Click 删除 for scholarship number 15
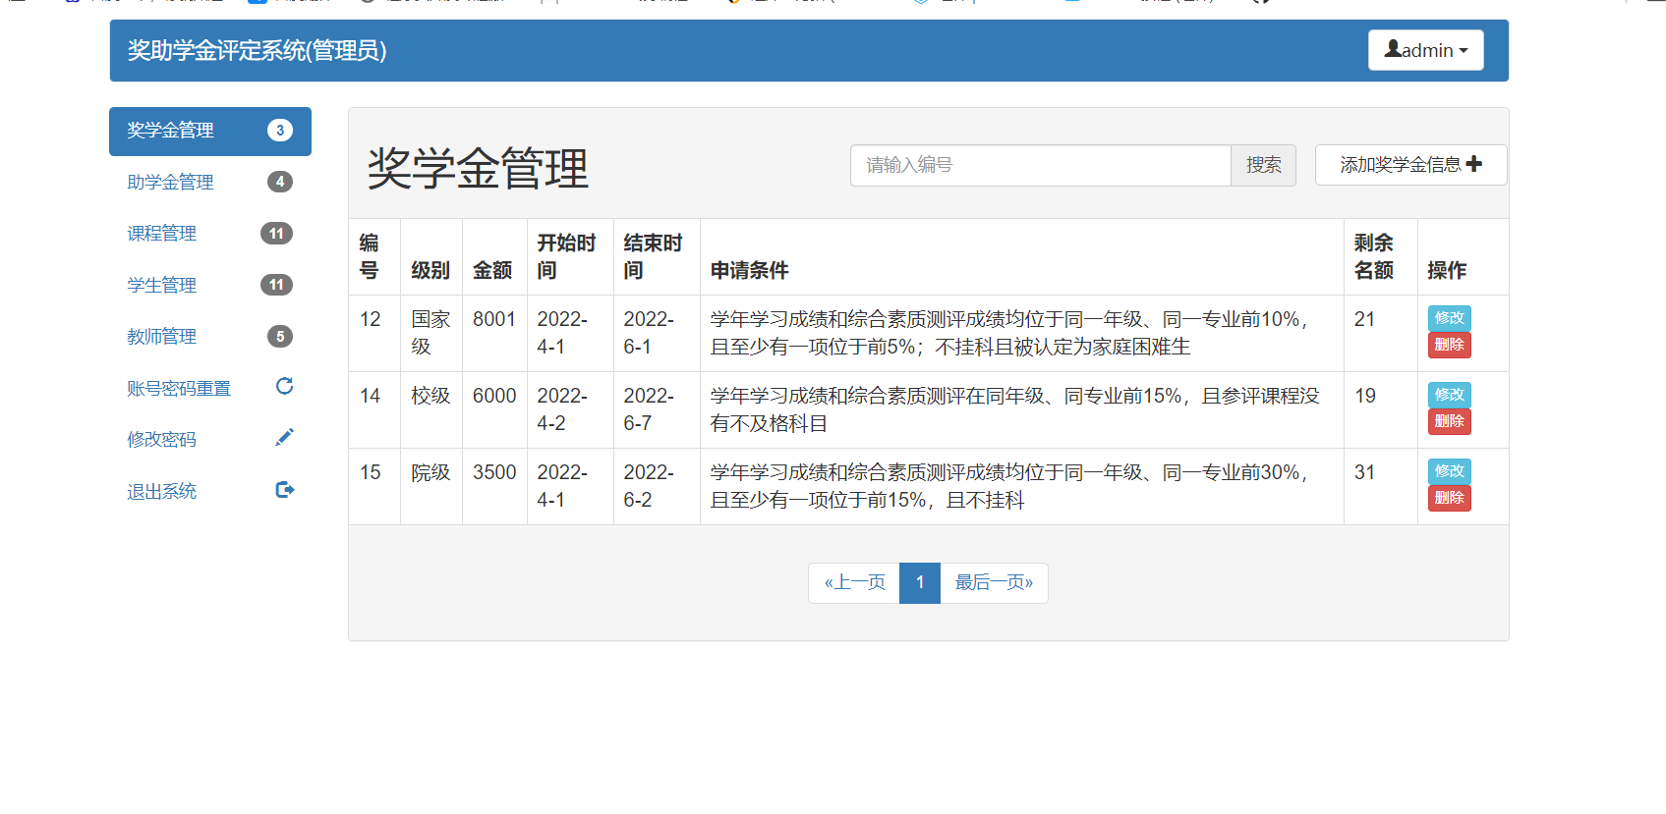This screenshot has width=1666, height=814. pos(1449,498)
